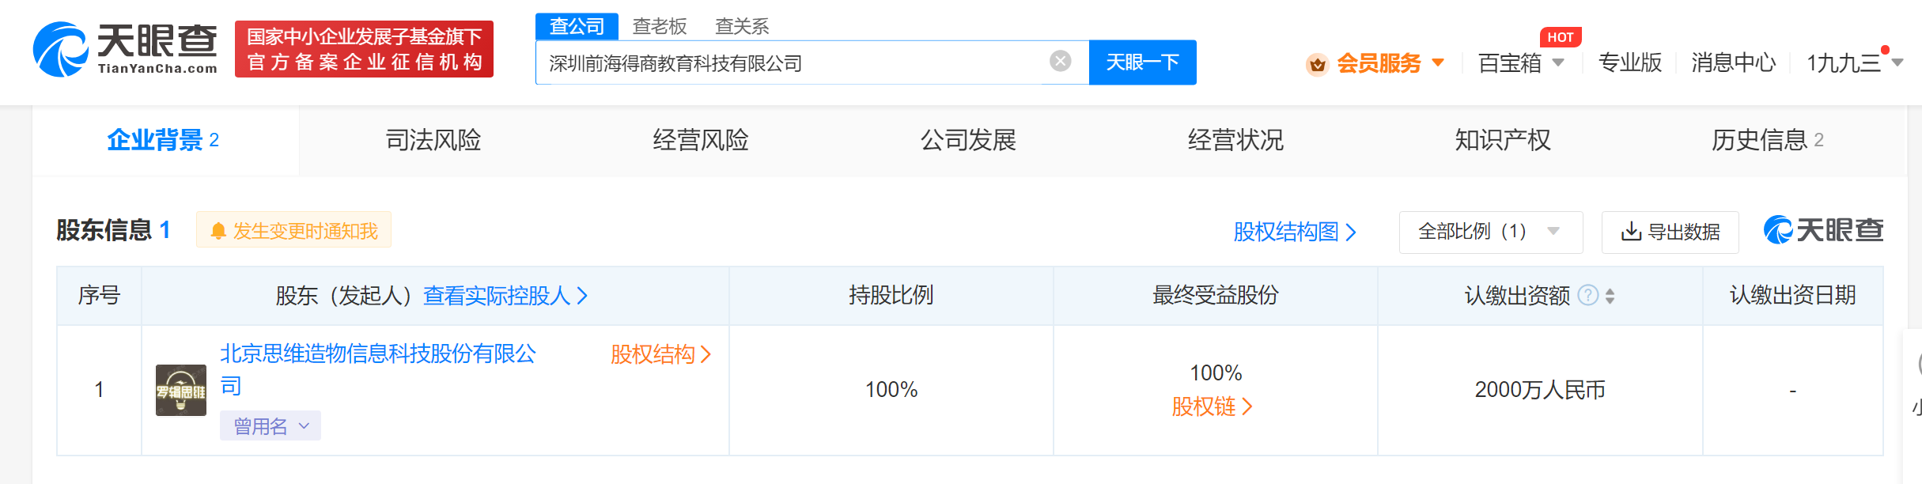Open the 经营状况 tab
Image resolution: width=1922 pixels, height=484 pixels.
coord(1235,140)
